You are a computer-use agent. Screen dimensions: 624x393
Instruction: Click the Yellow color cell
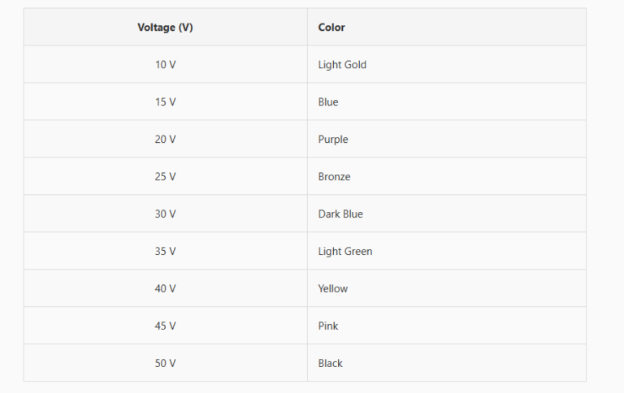333,289
